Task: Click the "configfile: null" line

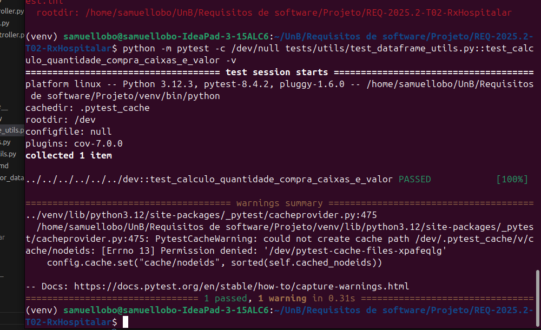Action: [69, 131]
